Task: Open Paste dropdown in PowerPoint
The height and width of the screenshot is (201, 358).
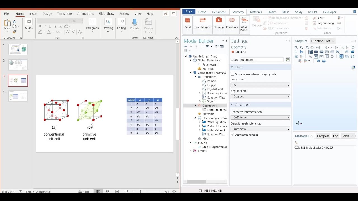Action: click(x=7, y=31)
